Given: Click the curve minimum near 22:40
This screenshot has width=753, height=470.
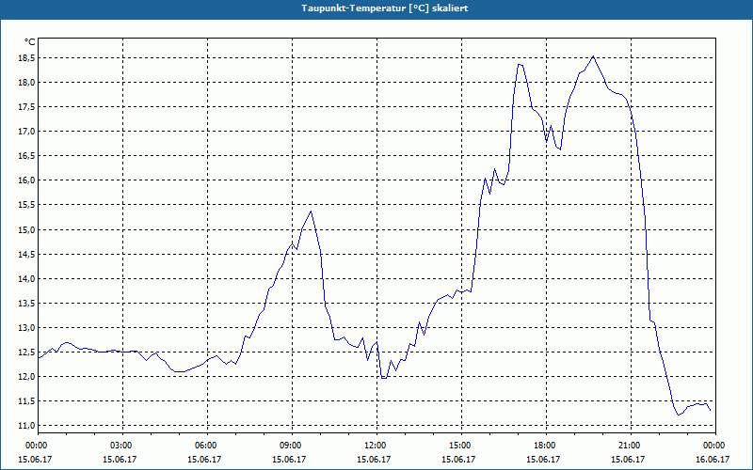Looking at the screenshot, I should pyautogui.click(x=678, y=415).
